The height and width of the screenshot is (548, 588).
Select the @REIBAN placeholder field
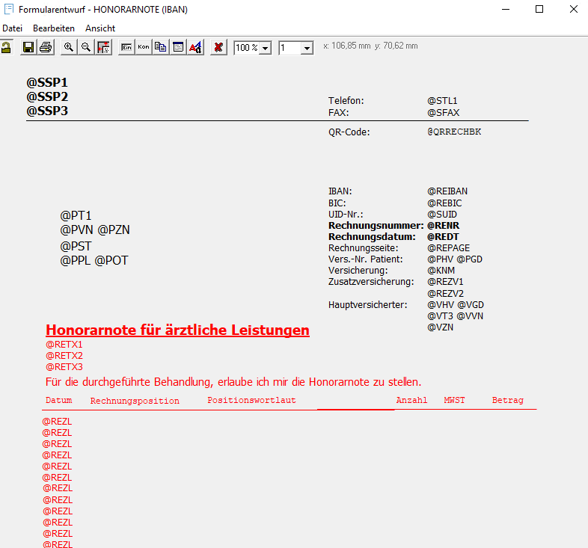(447, 191)
